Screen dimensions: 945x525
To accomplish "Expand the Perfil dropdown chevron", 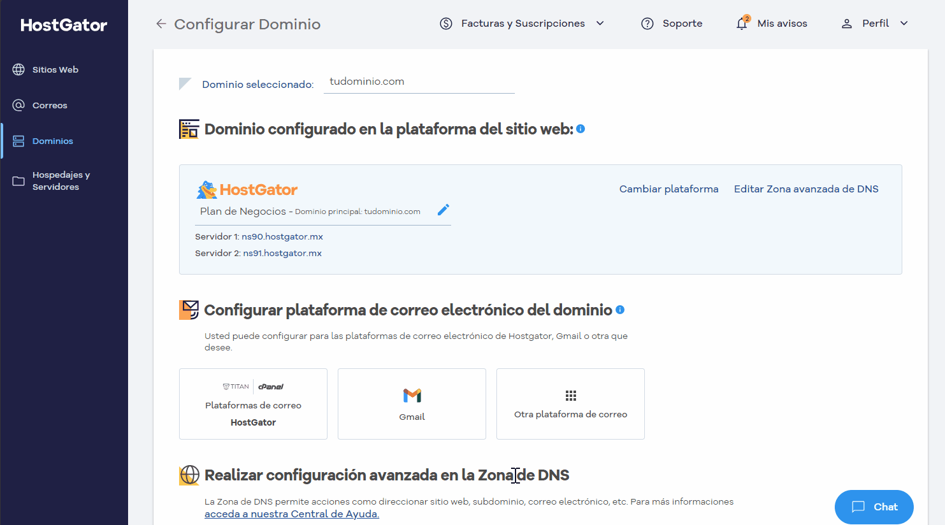I will point(904,24).
